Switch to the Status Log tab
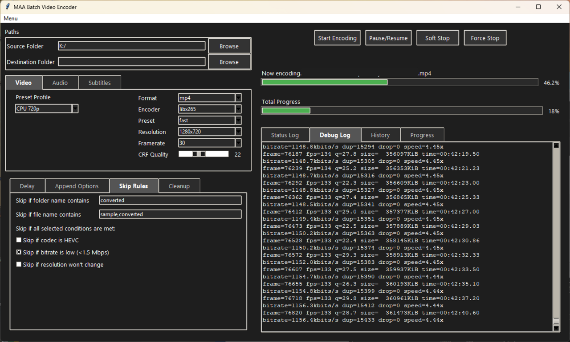The width and height of the screenshot is (570, 342). (x=285, y=135)
